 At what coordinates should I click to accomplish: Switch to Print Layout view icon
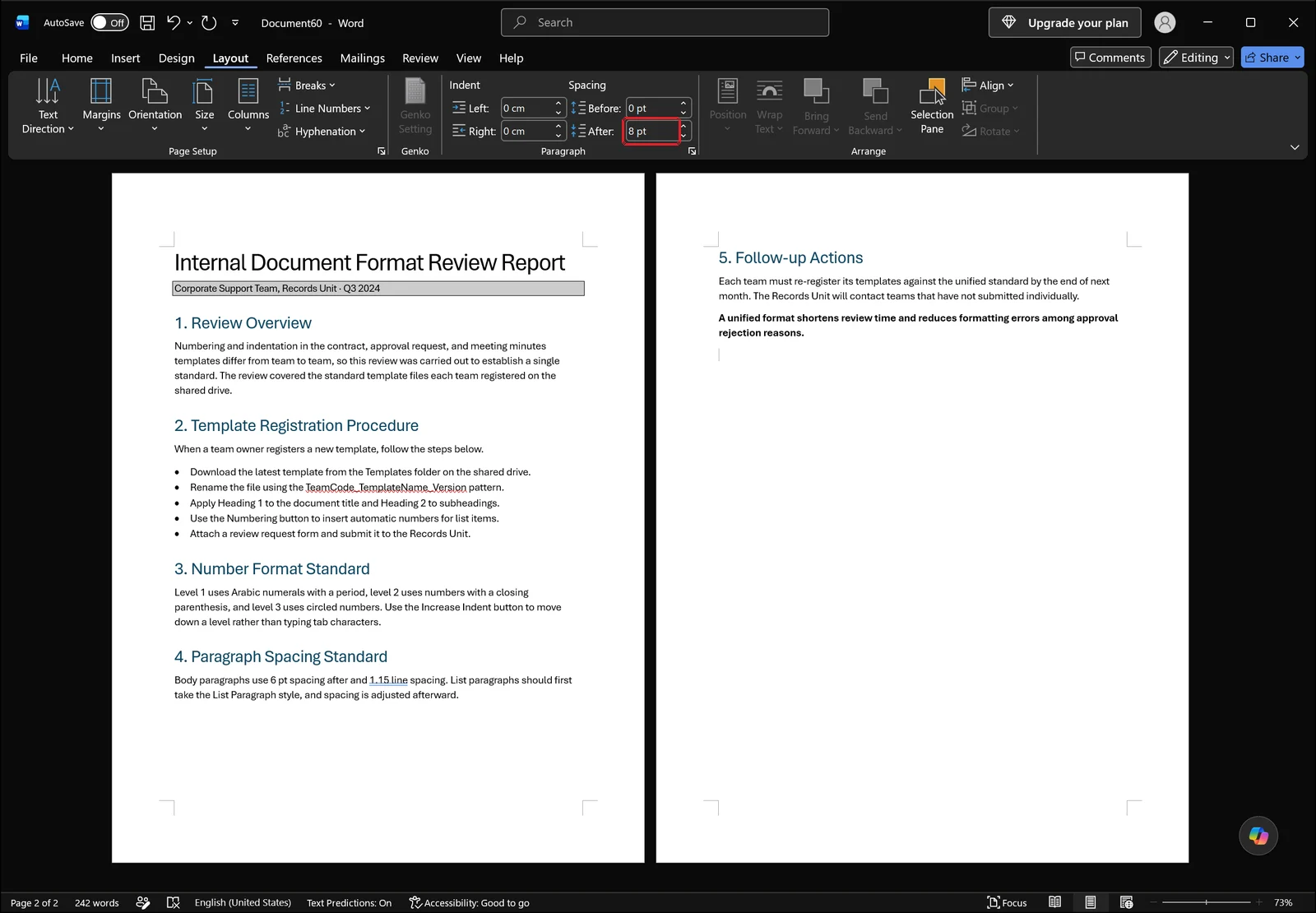point(1091,903)
